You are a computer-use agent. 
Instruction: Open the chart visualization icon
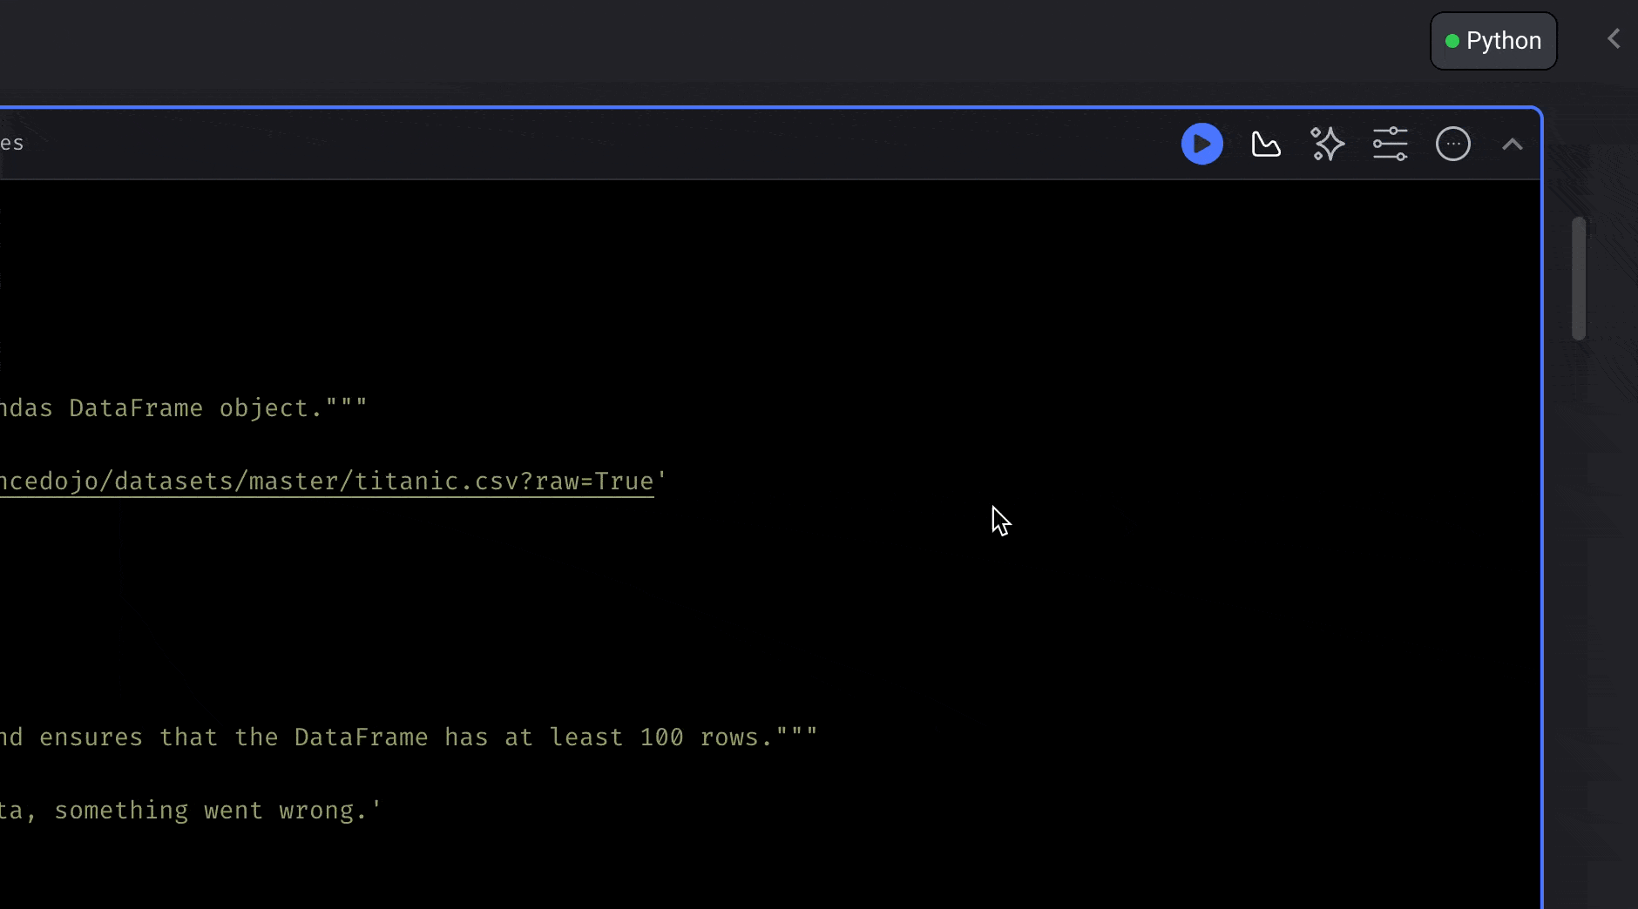(1265, 145)
